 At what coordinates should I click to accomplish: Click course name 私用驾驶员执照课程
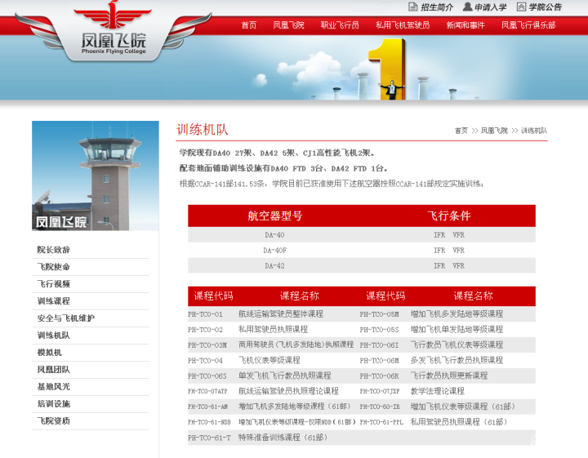[273, 330]
